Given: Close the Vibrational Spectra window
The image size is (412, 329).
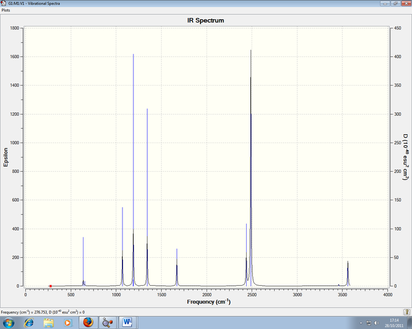Looking at the screenshot, I should coord(405,3).
